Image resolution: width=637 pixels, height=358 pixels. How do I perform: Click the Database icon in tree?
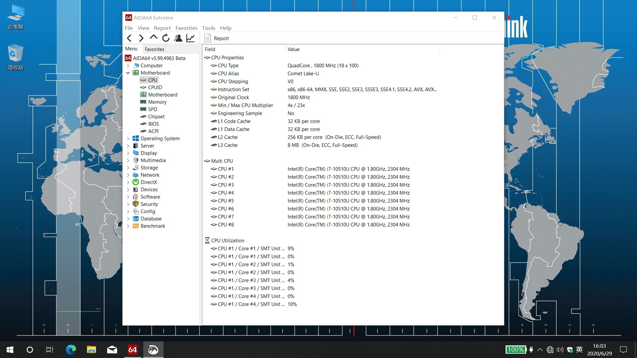(x=136, y=219)
